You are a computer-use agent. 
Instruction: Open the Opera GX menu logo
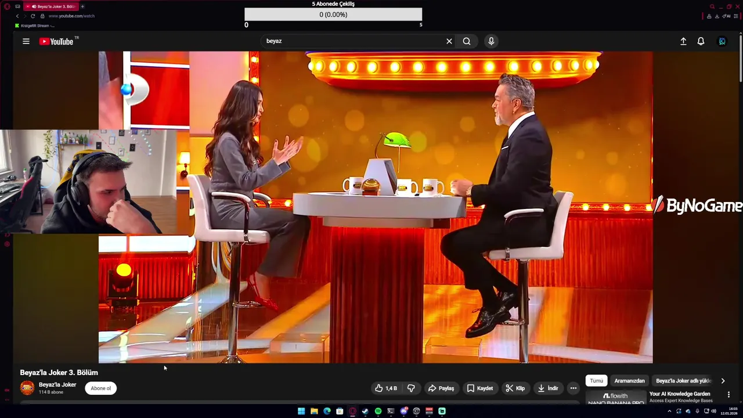point(7,6)
